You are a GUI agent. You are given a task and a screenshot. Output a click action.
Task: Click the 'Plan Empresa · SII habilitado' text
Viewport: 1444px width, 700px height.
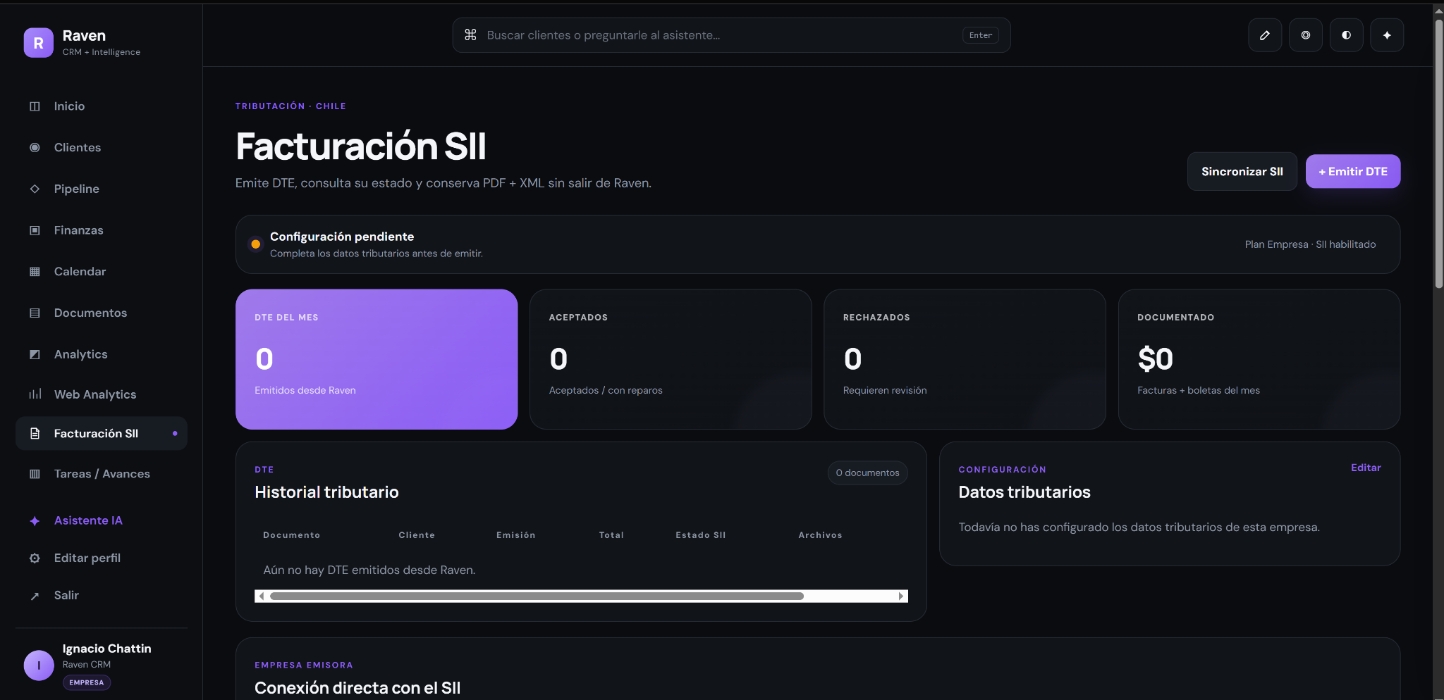1310,244
